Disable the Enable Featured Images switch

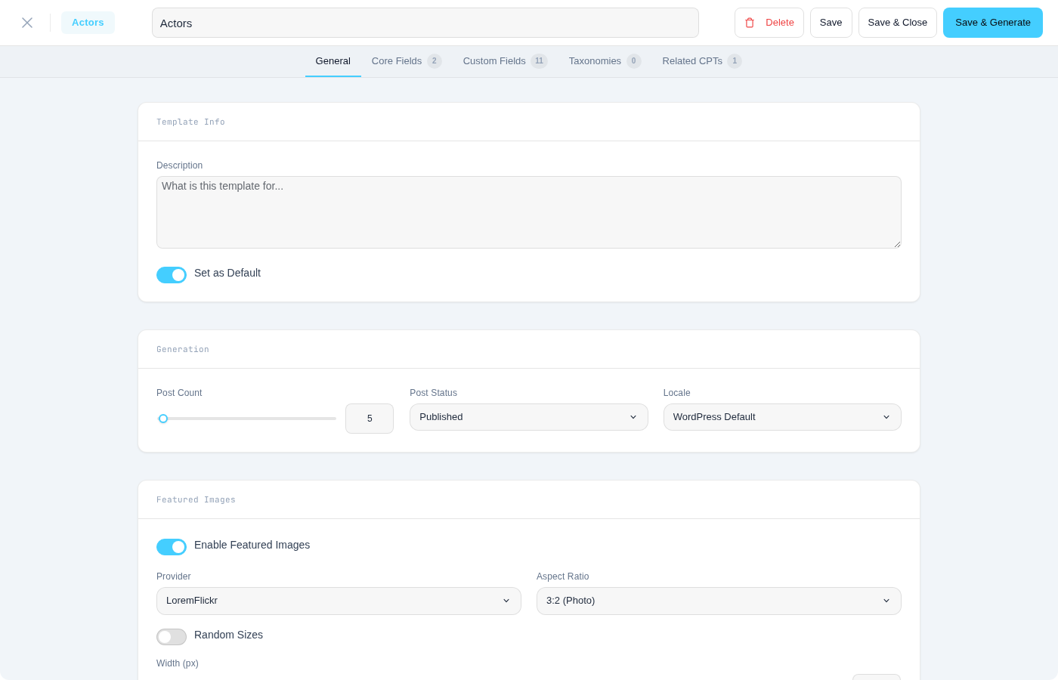click(x=172, y=546)
